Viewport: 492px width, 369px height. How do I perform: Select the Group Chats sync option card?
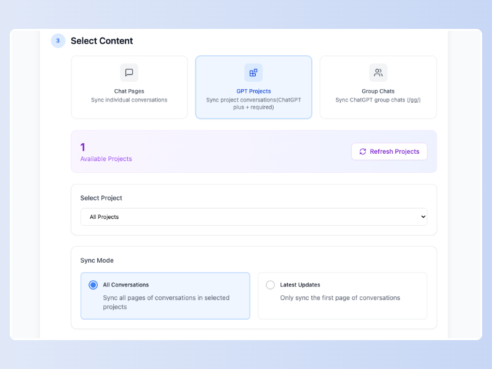(378, 87)
